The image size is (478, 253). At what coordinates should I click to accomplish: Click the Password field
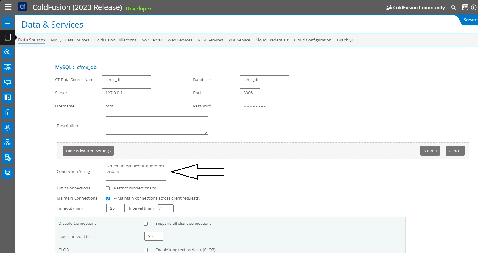(264, 106)
